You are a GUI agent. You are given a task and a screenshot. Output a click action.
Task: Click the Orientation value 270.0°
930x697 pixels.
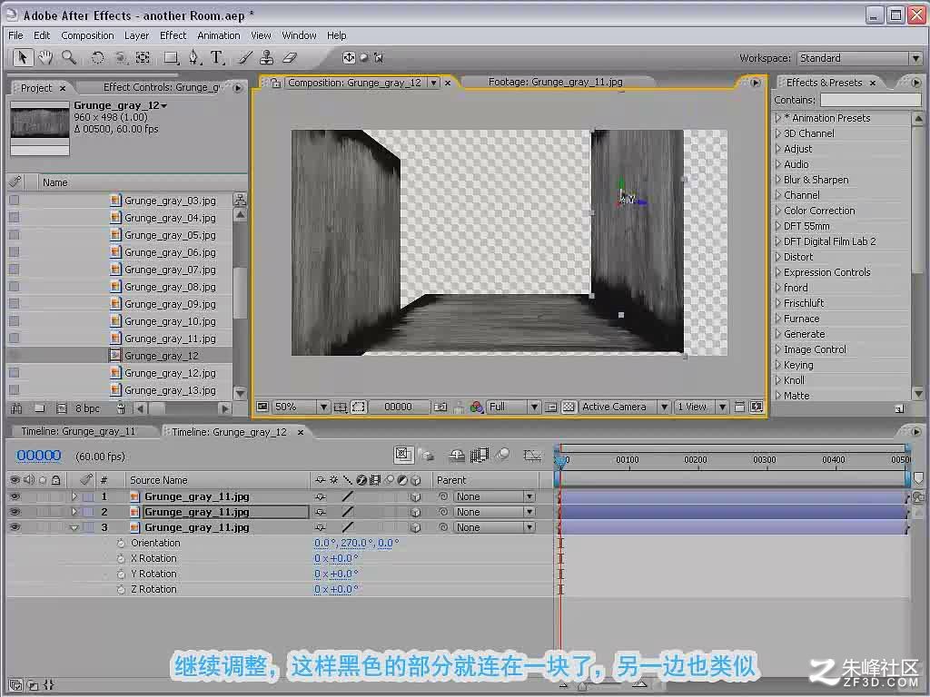point(357,543)
